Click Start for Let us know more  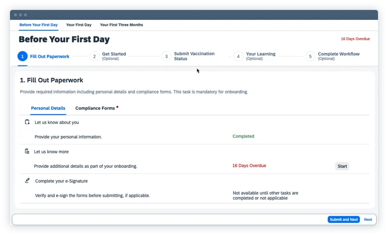[342, 166]
